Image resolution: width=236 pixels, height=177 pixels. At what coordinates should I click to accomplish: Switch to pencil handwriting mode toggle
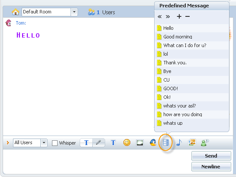[99, 142]
